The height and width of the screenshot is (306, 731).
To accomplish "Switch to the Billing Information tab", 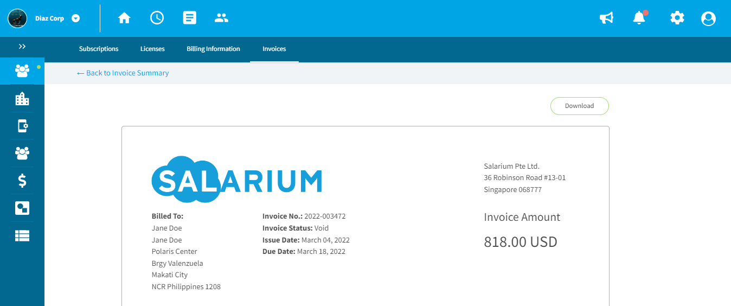I will pyautogui.click(x=213, y=49).
